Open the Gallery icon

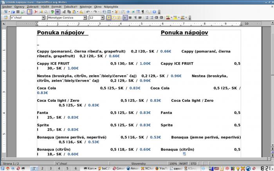point(133,12)
